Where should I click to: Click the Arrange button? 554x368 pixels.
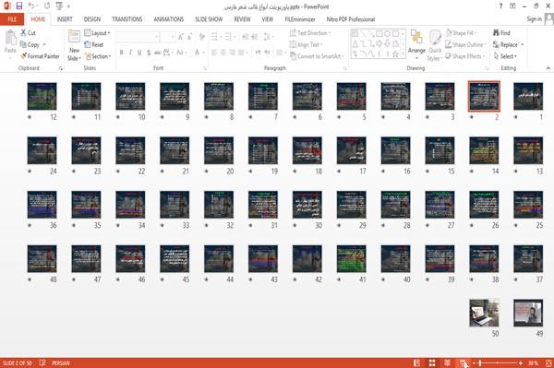coord(416,43)
